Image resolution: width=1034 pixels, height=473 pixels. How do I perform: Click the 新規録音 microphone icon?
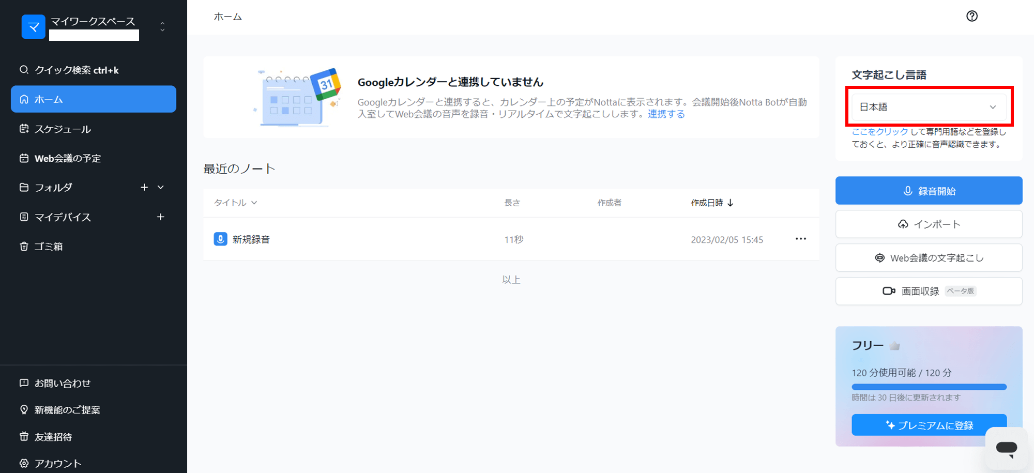(220, 239)
